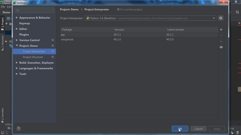The width and height of the screenshot is (241, 135).
Task: Open the help question mark button
Action: (18, 129)
